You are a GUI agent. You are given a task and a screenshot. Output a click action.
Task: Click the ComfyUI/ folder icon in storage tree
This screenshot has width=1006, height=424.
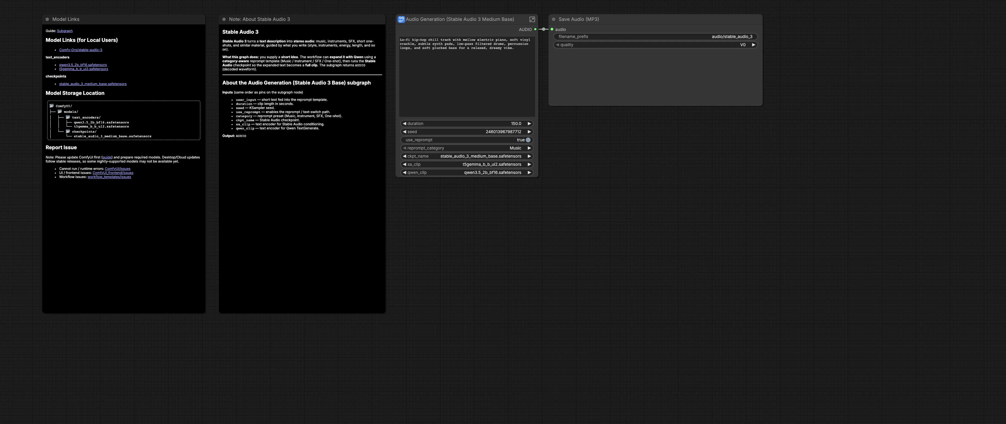(x=52, y=106)
